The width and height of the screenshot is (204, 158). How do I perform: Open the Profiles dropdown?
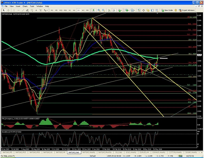133,10
